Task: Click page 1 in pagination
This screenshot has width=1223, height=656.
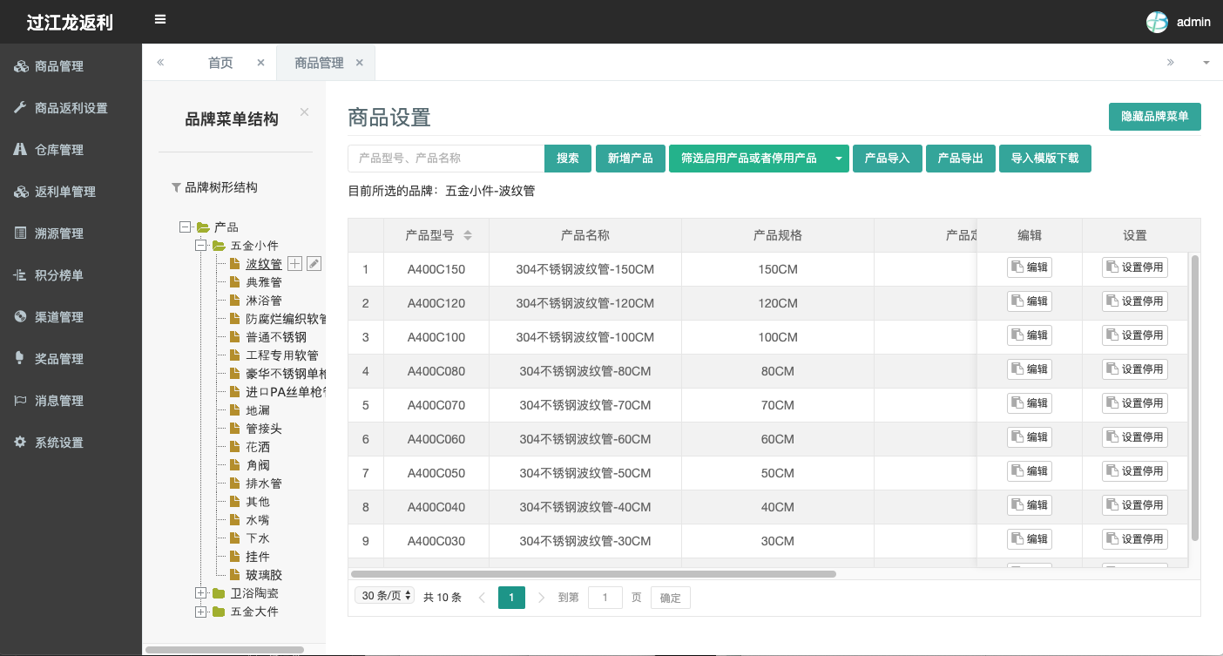Action: click(511, 597)
